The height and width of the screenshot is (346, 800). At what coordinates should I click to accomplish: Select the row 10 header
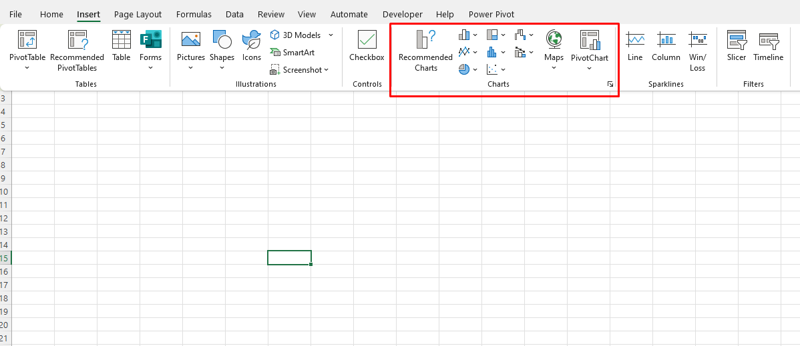[5, 191]
